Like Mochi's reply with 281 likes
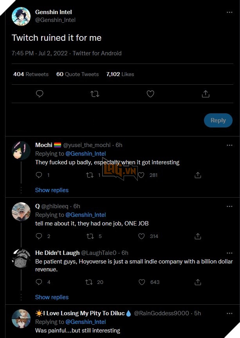The width and height of the screenshot is (240, 338). click(x=142, y=175)
